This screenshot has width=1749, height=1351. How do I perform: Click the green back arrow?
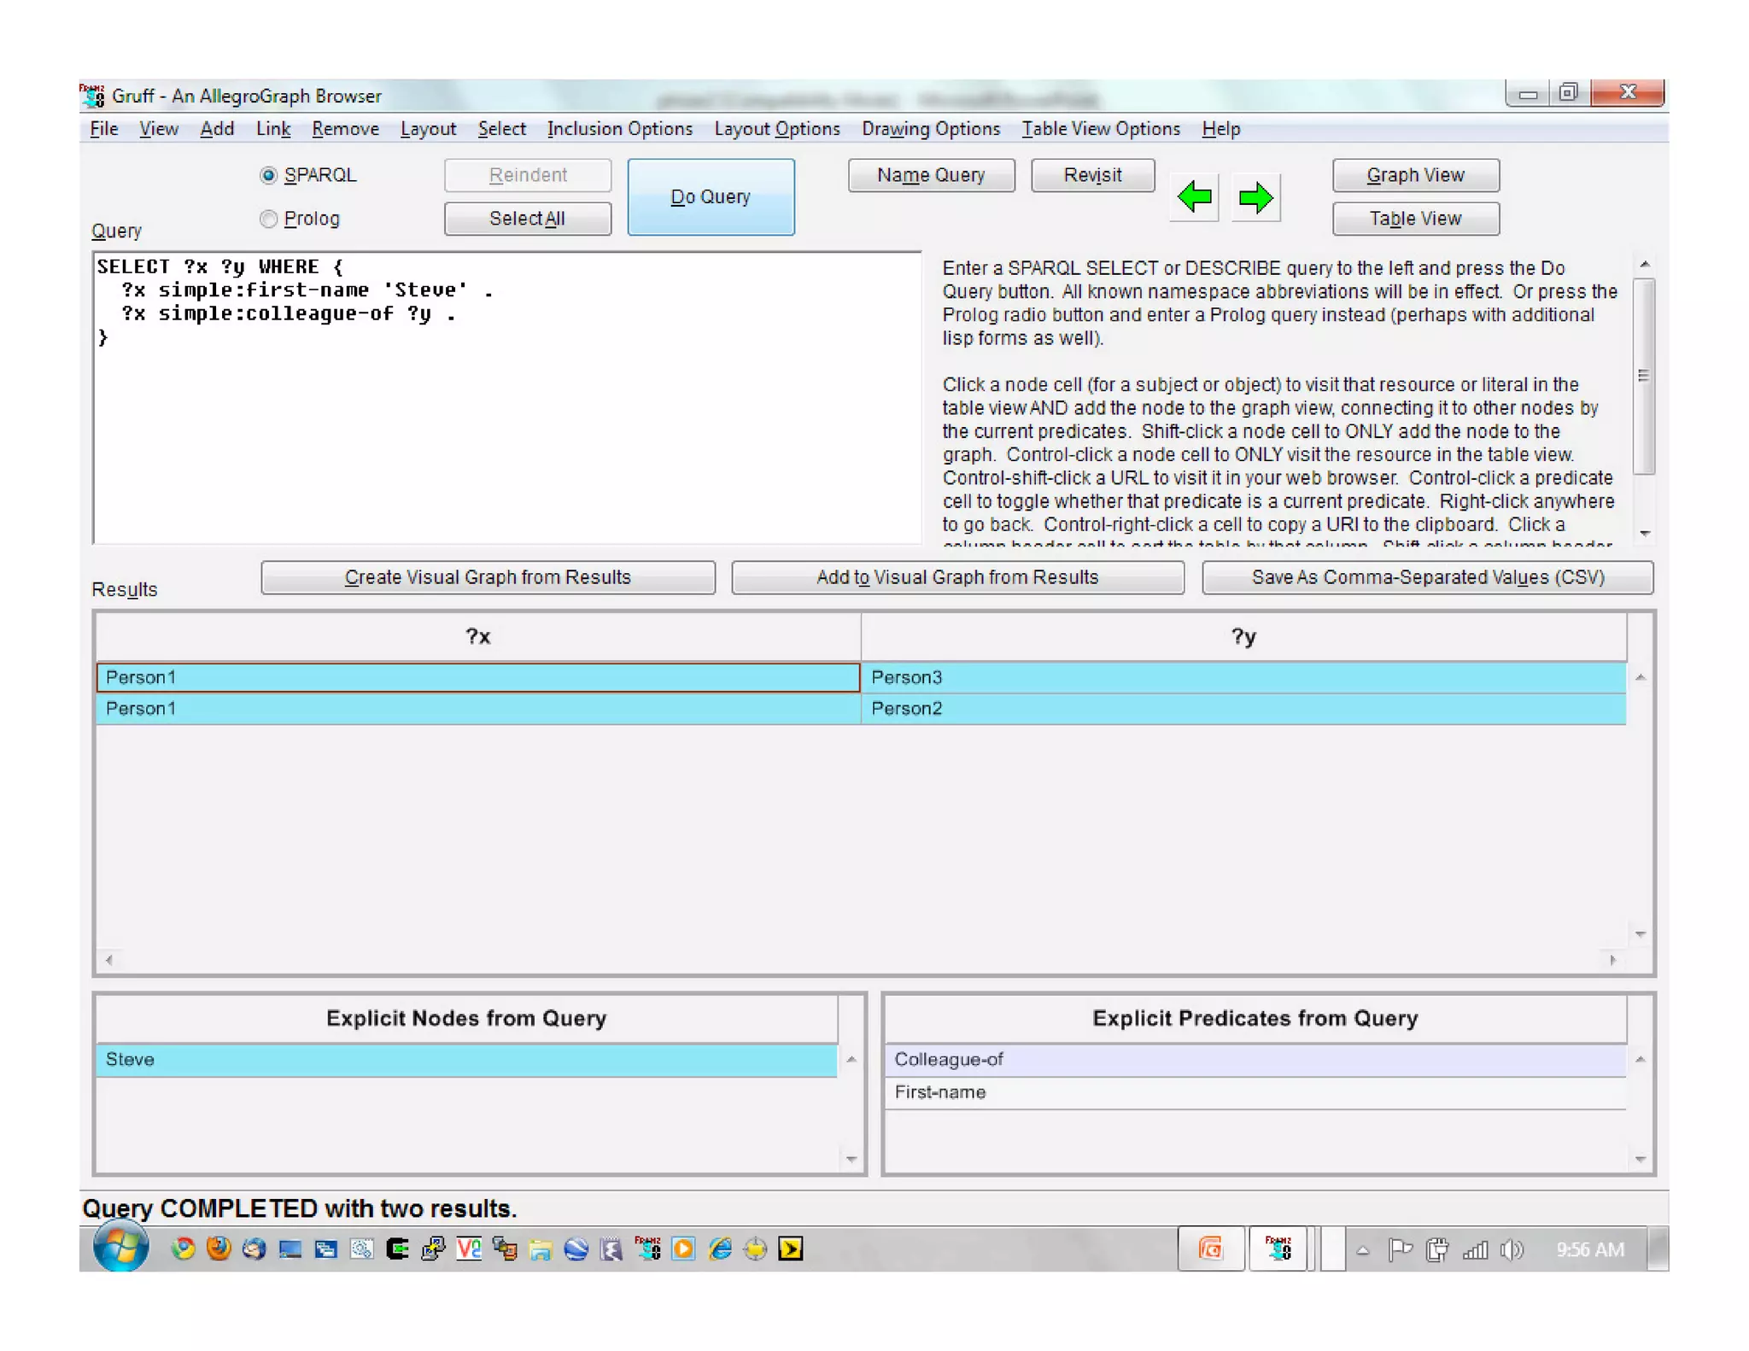point(1193,198)
